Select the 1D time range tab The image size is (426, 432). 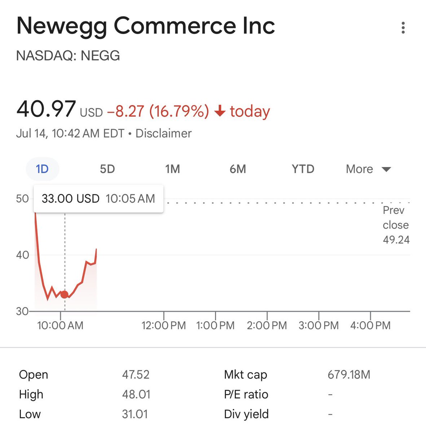[42, 169]
